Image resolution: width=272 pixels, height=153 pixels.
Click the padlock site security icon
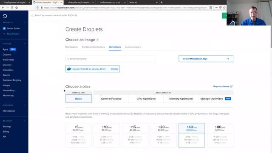tap(42, 8)
